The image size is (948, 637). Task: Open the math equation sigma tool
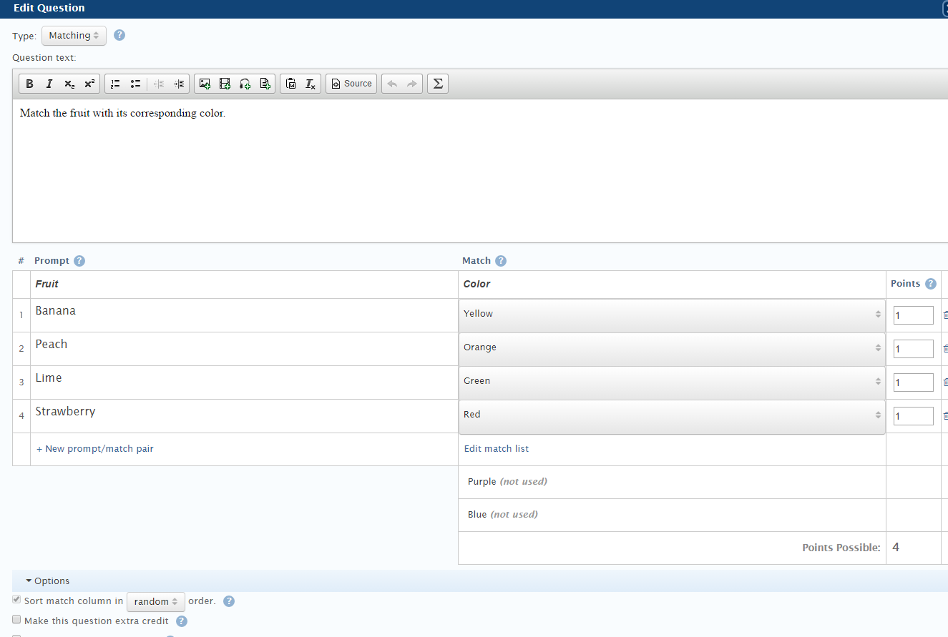(x=438, y=84)
